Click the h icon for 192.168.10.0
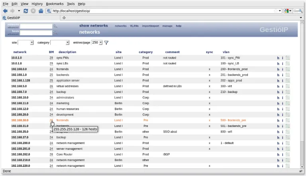Screen dimensions: 306x176 click(278, 98)
